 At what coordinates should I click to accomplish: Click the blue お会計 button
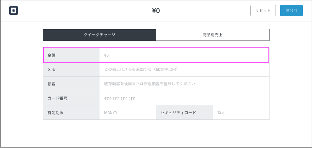(x=291, y=11)
